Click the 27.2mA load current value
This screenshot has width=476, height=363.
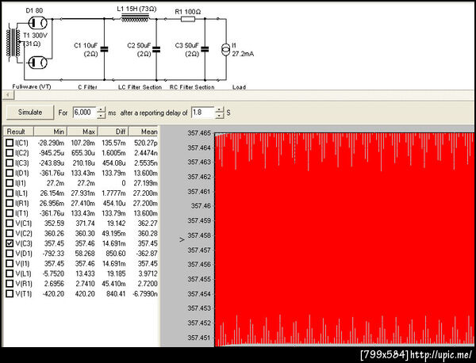click(x=243, y=54)
